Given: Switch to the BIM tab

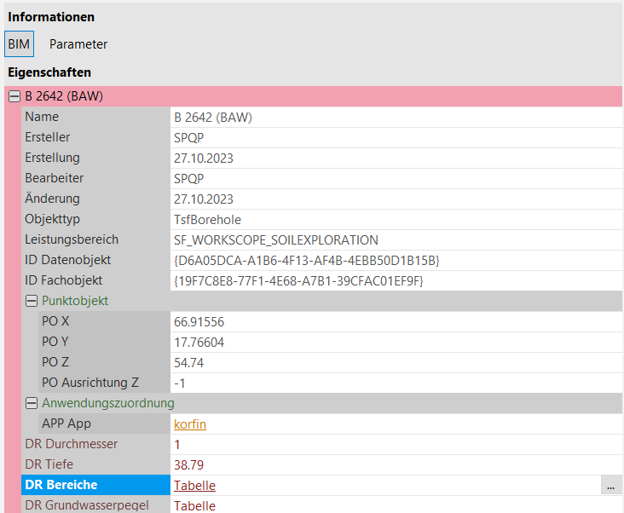Looking at the screenshot, I should [x=19, y=44].
